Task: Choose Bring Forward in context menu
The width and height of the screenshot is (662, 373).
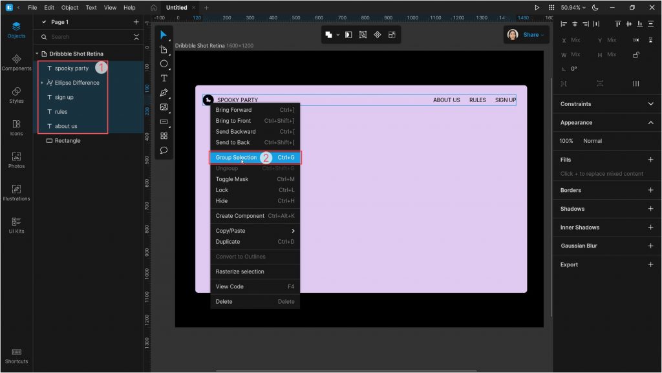Action: tap(255, 110)
